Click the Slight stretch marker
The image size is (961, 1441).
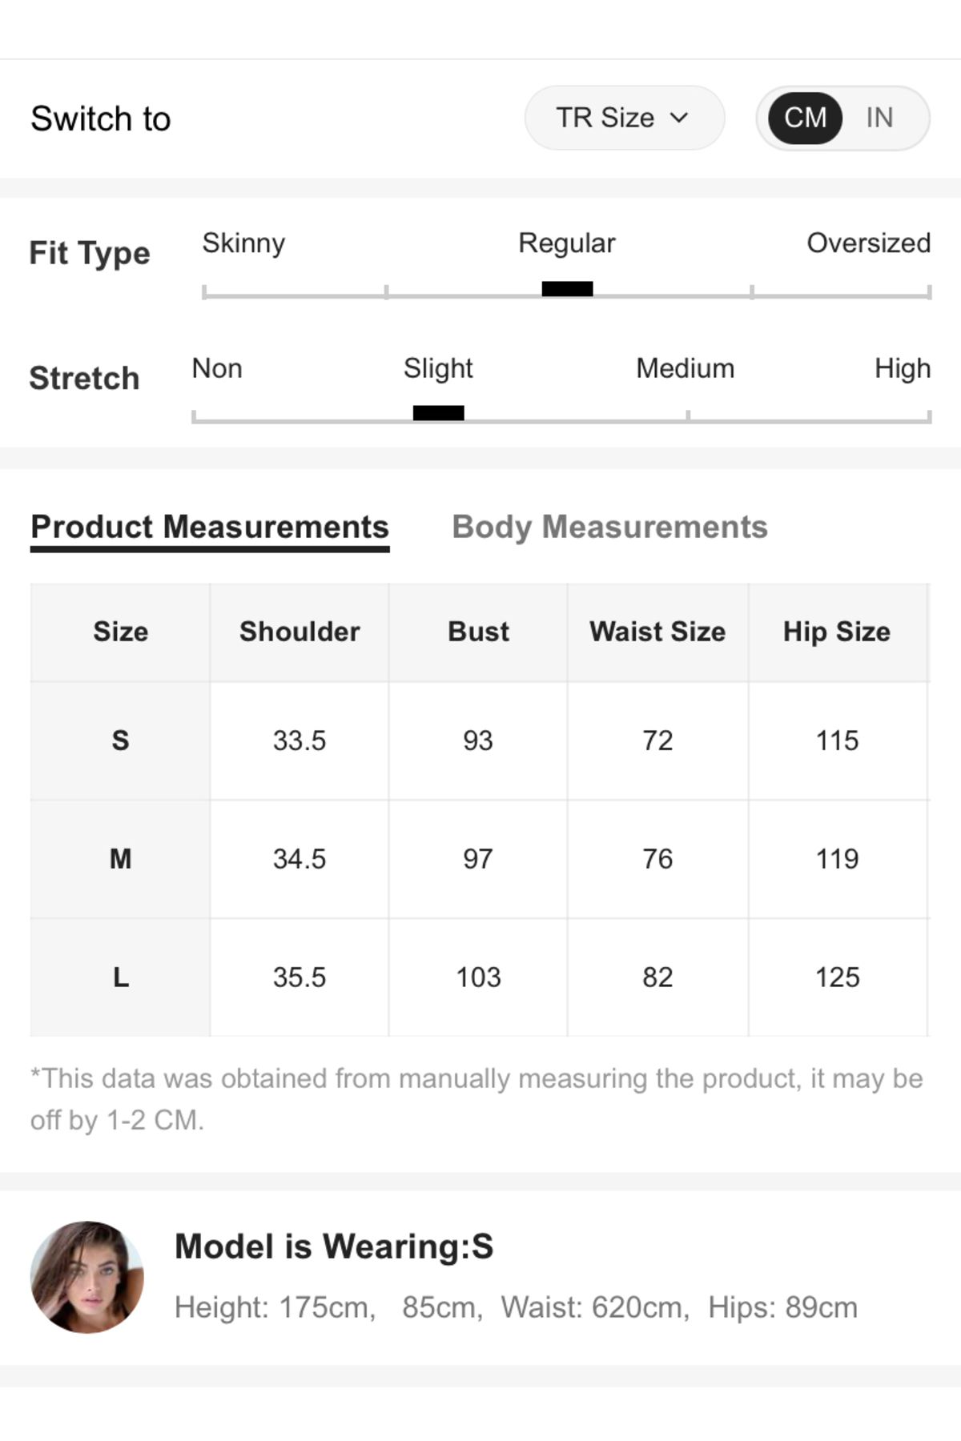coord(438,413)
